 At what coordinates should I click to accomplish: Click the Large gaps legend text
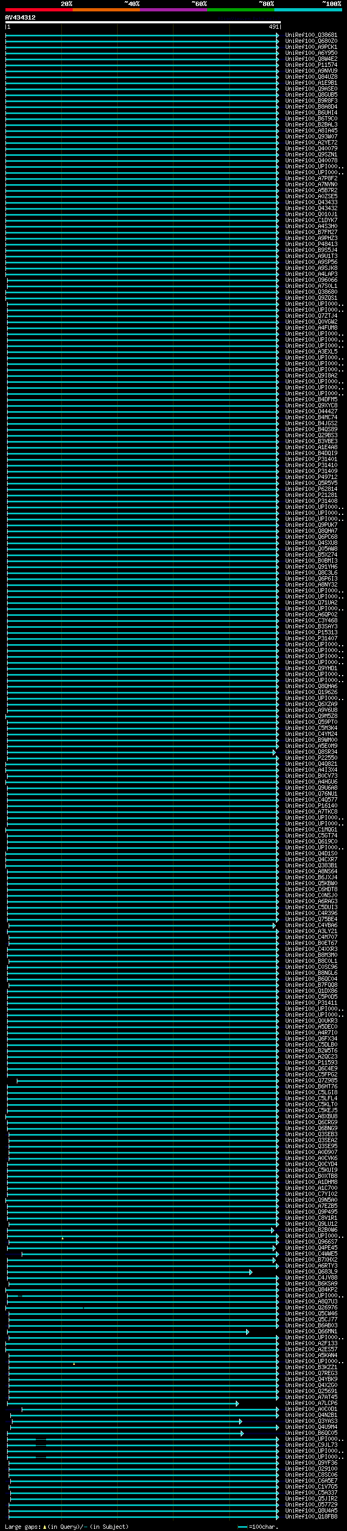point(67,1527)
